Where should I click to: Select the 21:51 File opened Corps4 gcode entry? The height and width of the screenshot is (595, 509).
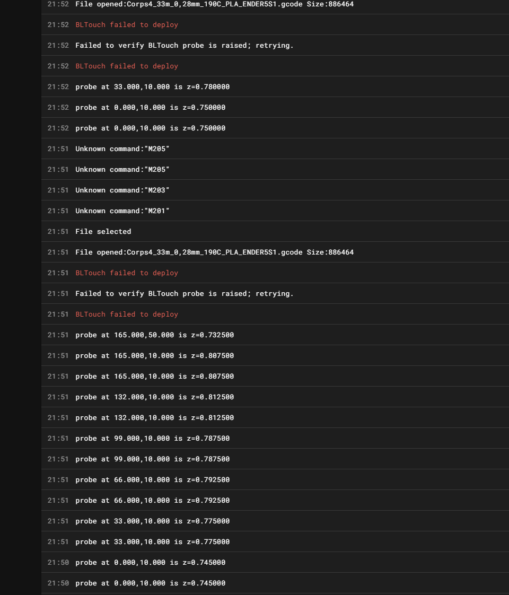214,252
